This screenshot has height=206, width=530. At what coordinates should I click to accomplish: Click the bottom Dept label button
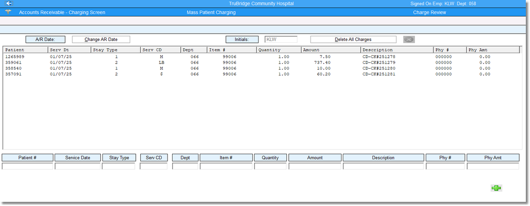[x=185, y=158]
